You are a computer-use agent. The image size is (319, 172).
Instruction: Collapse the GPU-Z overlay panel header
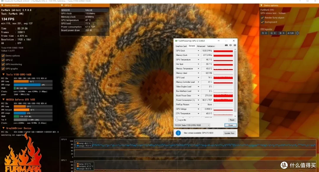(62, 5)
